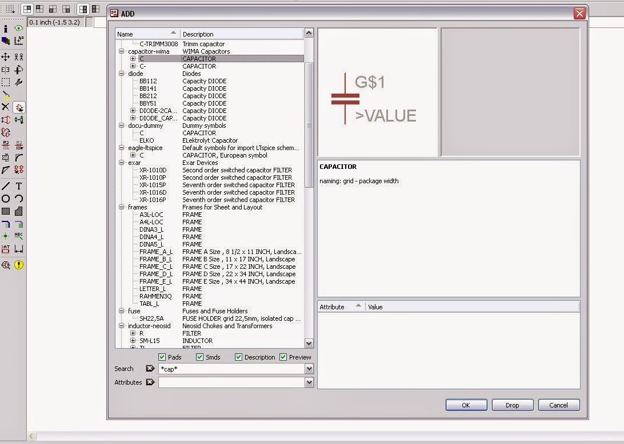This screenshot has width=624, height=444.
Task: Select the Pinswap tool
Action: click(x=6, y=120)
